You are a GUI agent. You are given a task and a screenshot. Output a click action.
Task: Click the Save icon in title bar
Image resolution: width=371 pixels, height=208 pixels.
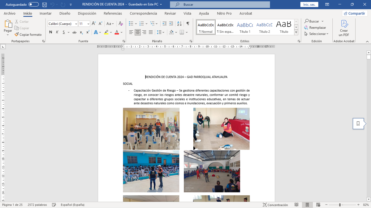pos(44,5)
